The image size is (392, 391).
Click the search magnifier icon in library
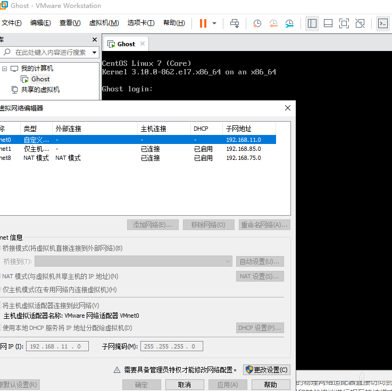pyautogui.click(x=7, y=52)
